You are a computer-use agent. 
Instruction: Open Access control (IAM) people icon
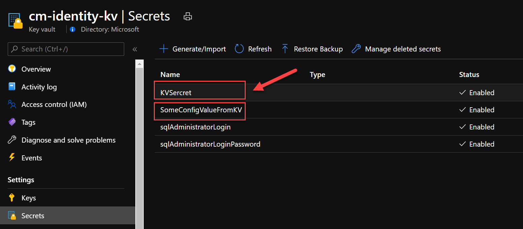point(12,105)
